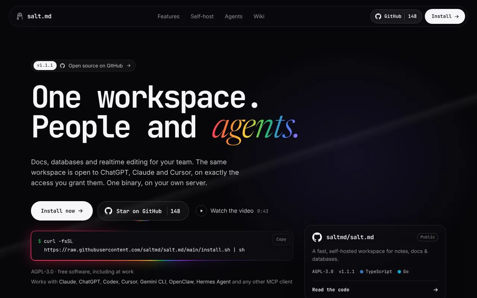Click "OpenClaw" in the Works with list
The width and height of the screenshot is (477, 298).
click(x=181, y=282)
